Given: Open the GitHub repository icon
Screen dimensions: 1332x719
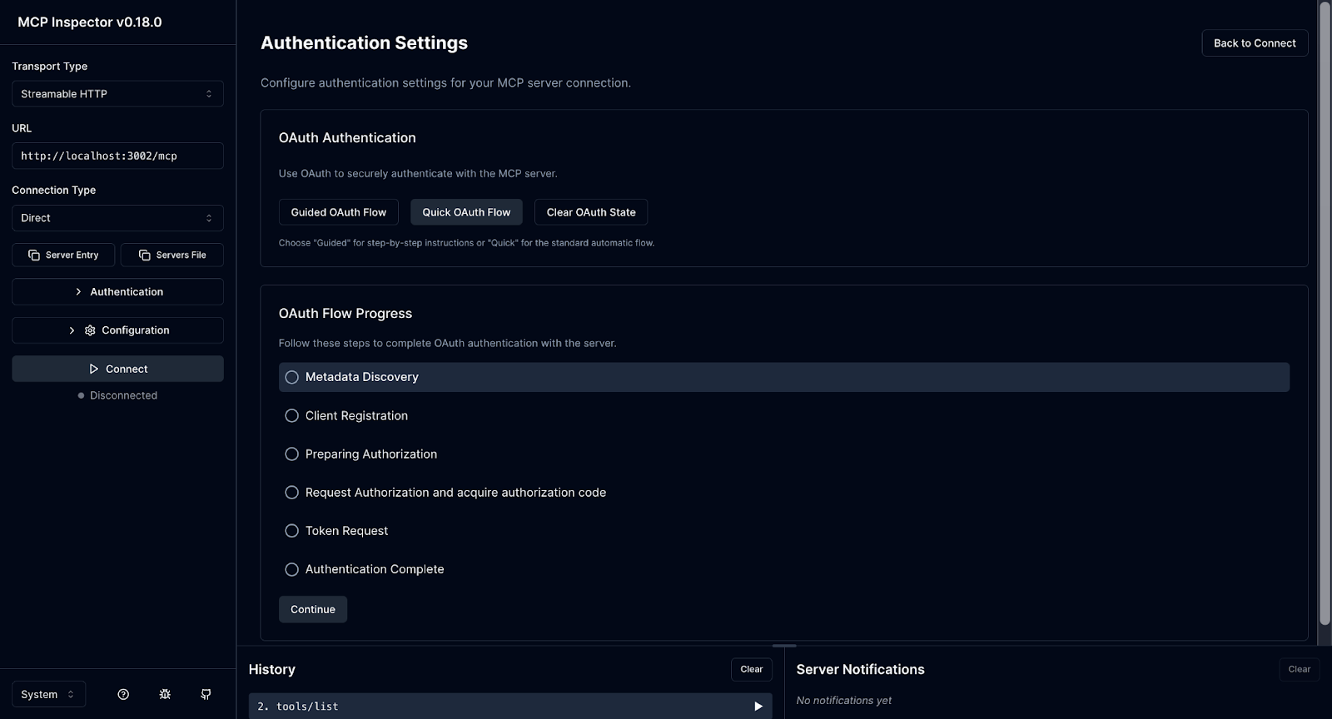Looking at the screenshot, I should 206,694.
